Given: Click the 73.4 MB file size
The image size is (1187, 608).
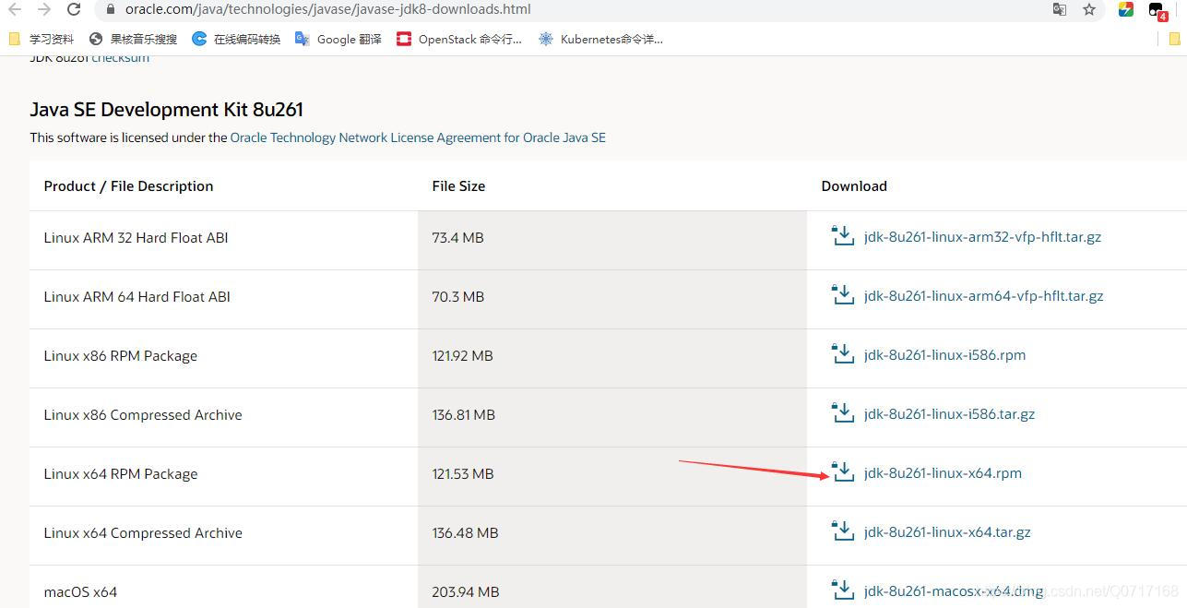Looking at the screenshot, I should (457, 238).
